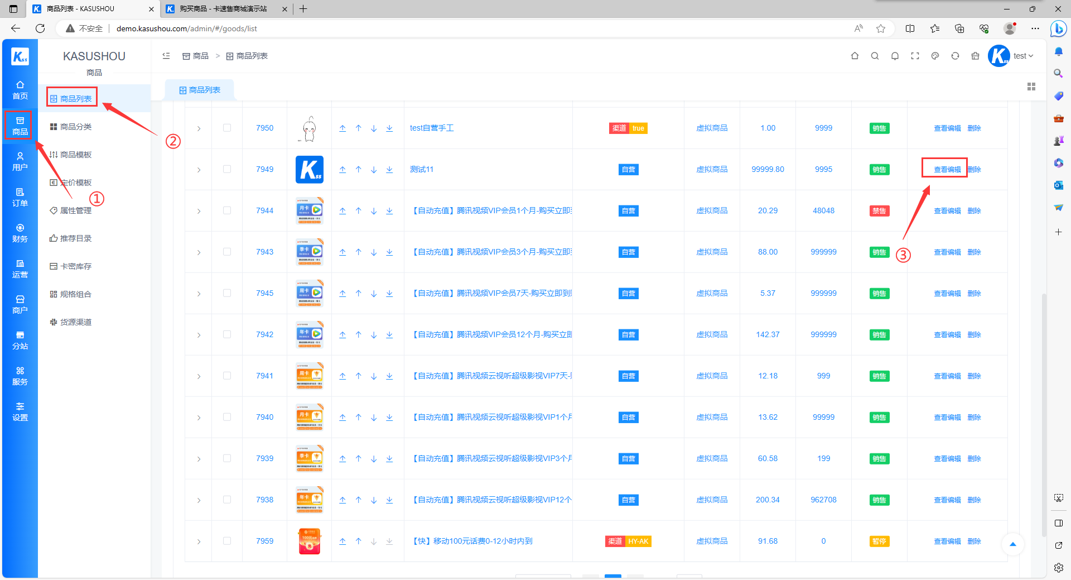This screenshot has width=1071, height=580.
Task: Open the 订单 section in left sidebar
Action: point(20,197)
